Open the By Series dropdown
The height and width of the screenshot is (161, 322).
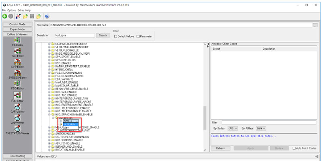[233, 128]
